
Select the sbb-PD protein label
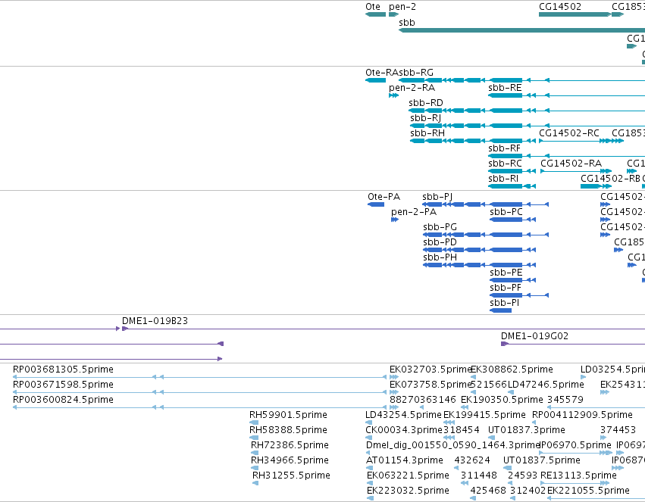click(x=440, y=242)
